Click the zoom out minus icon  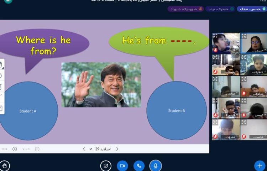[x=37, y=149]
